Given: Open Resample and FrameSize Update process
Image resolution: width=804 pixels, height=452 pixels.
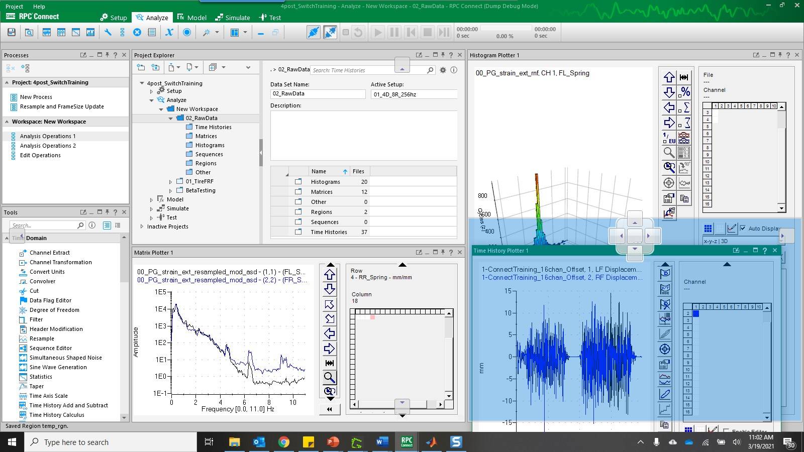Looking at the screenshot, I should click(x=61, y=106).
